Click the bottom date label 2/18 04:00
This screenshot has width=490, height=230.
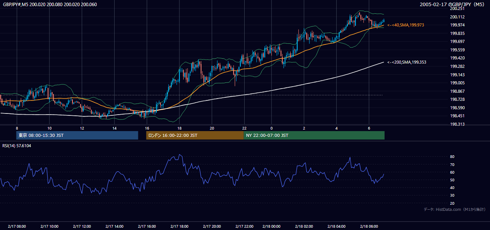[x=337, y=227]
